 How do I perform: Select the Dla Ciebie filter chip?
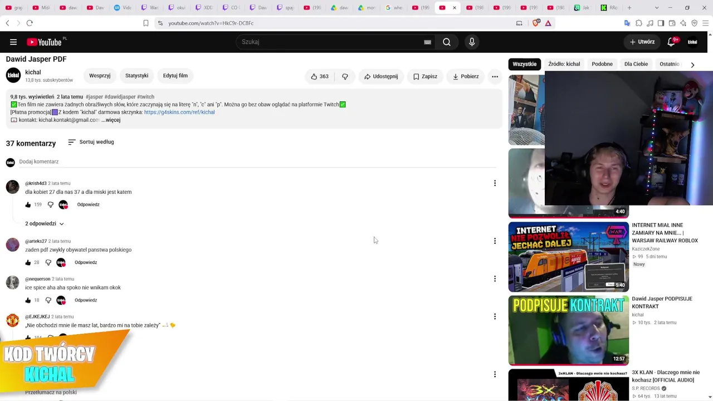636,64
